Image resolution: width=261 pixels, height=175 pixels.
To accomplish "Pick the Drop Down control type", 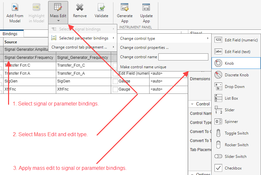I will coord(236,86).
